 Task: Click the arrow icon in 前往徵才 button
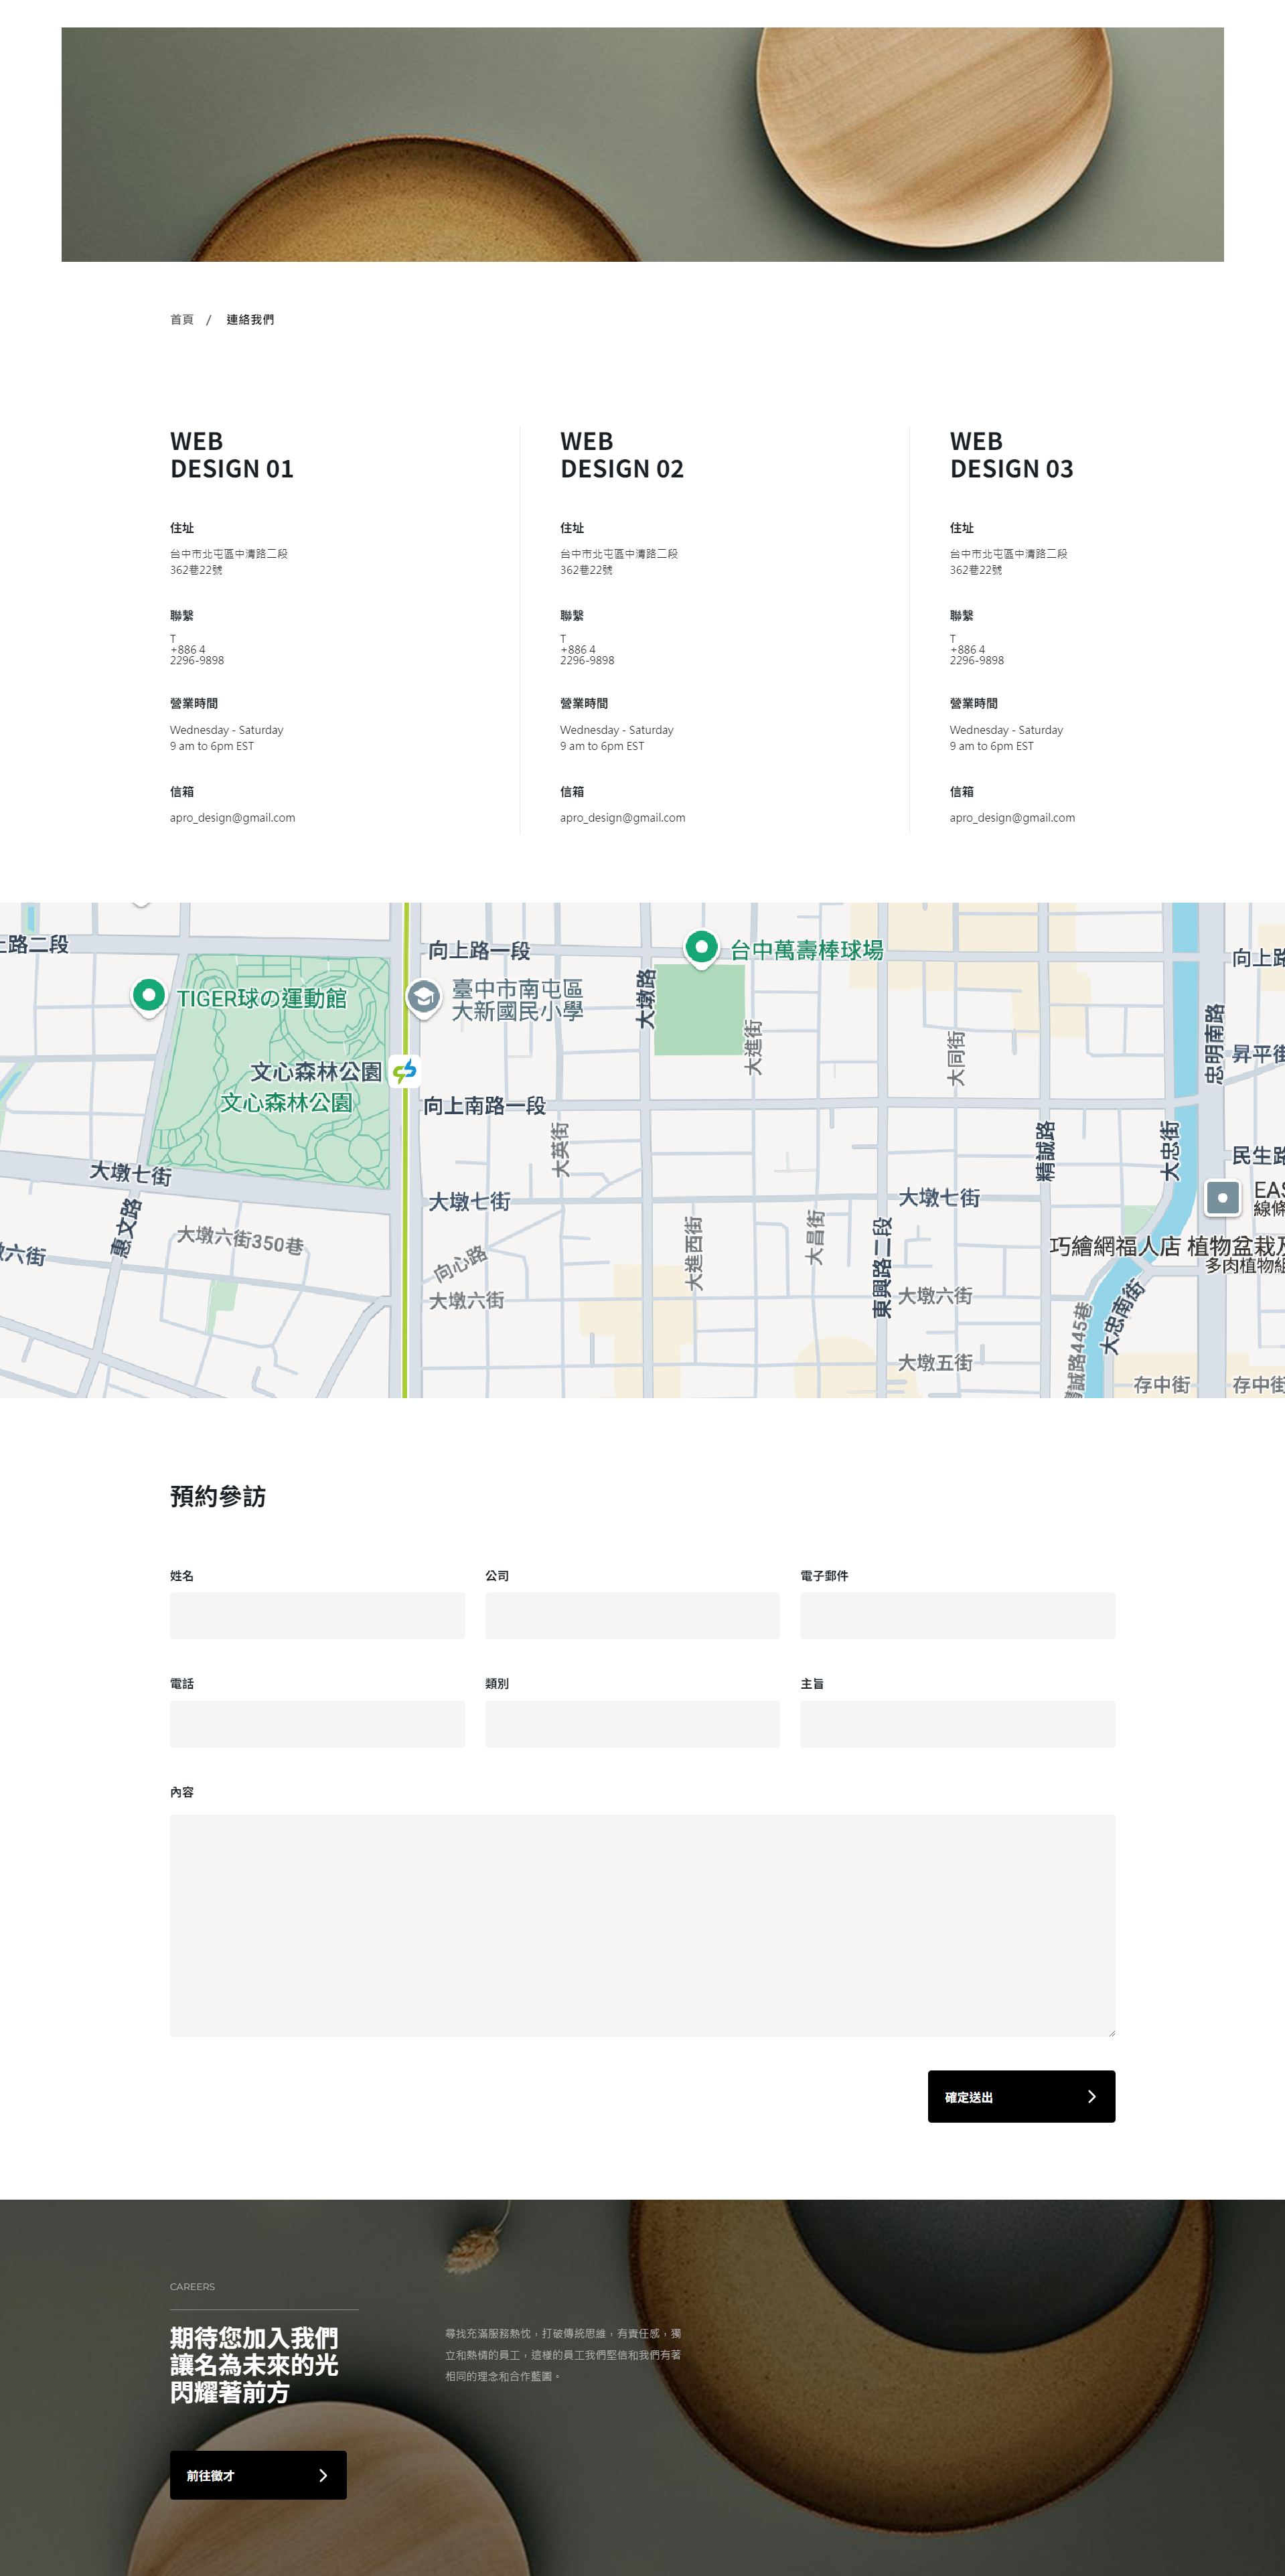pyautogui.click(x=322, y=2475)
